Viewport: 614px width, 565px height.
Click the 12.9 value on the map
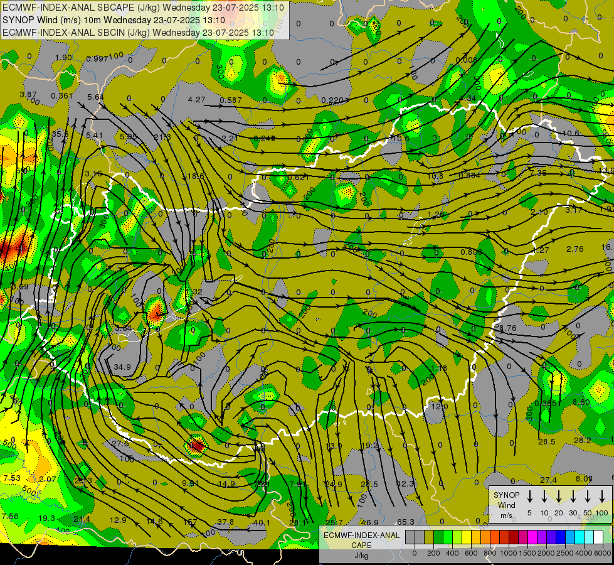tap(118, 520)
